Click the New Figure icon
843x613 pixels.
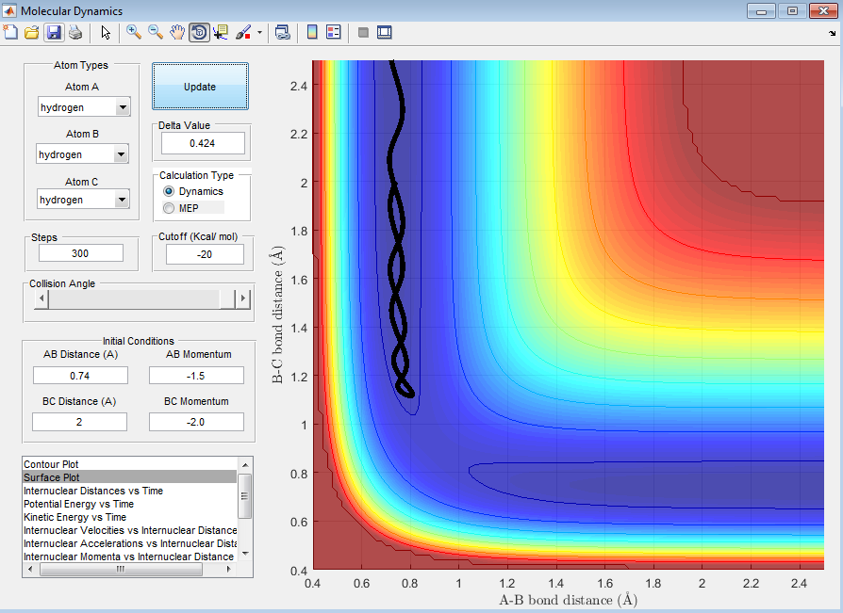tap(11, 32)
